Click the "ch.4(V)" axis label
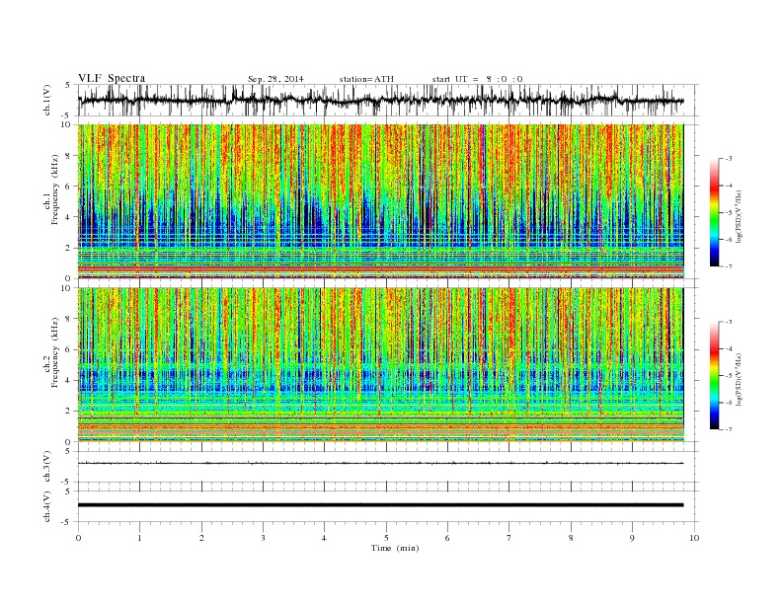Screen dimensions: 782x604 (47, 506)
